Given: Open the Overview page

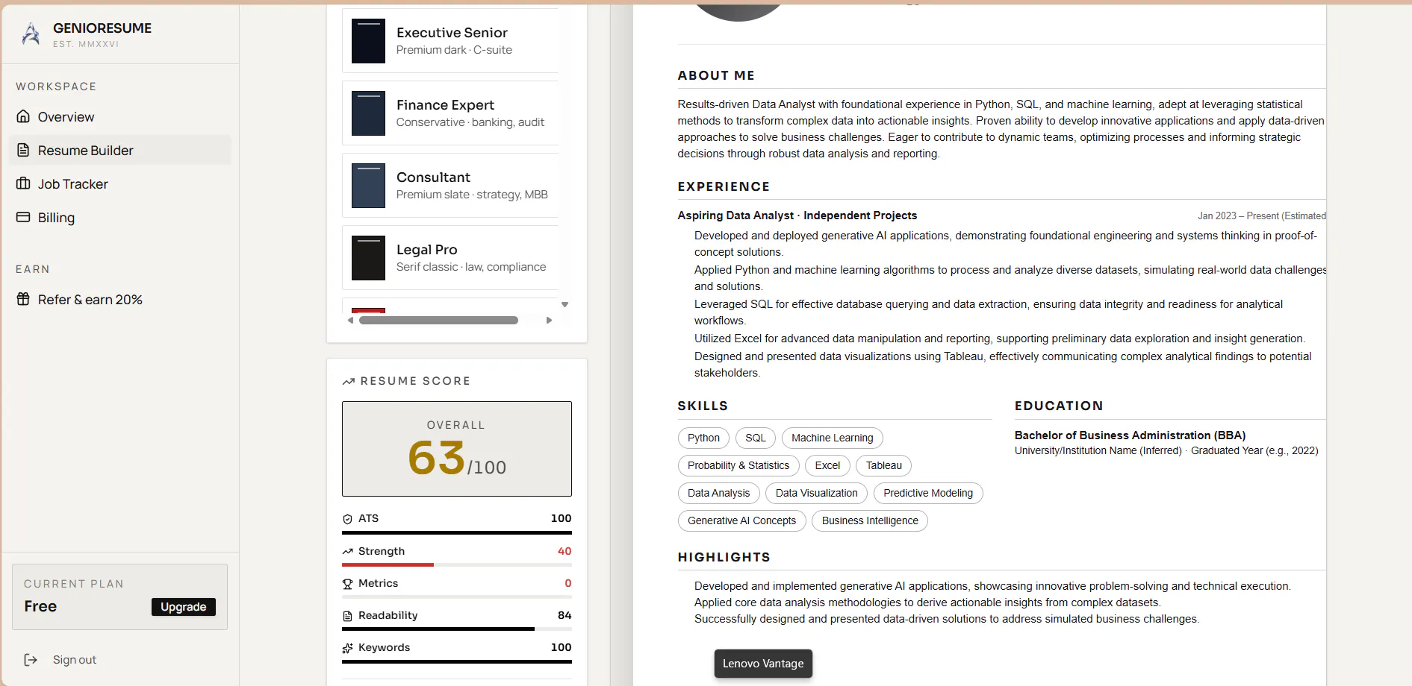Looking at the screenshot, I should pyautogui.click(x=120, y=117).
